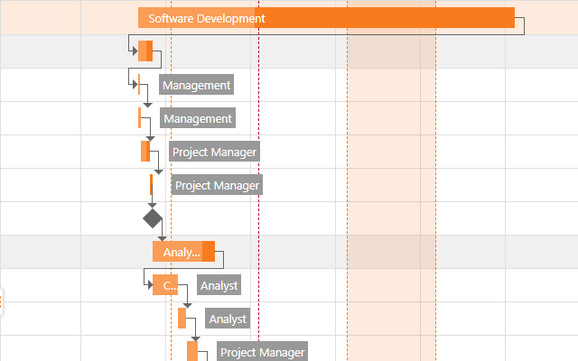Click task bar beside first Project Manager label
Viewport: 578px width, 361px height.
point(144,152)
